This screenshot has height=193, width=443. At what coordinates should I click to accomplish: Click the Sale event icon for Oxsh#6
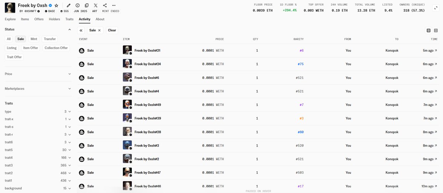click(82, 77)
